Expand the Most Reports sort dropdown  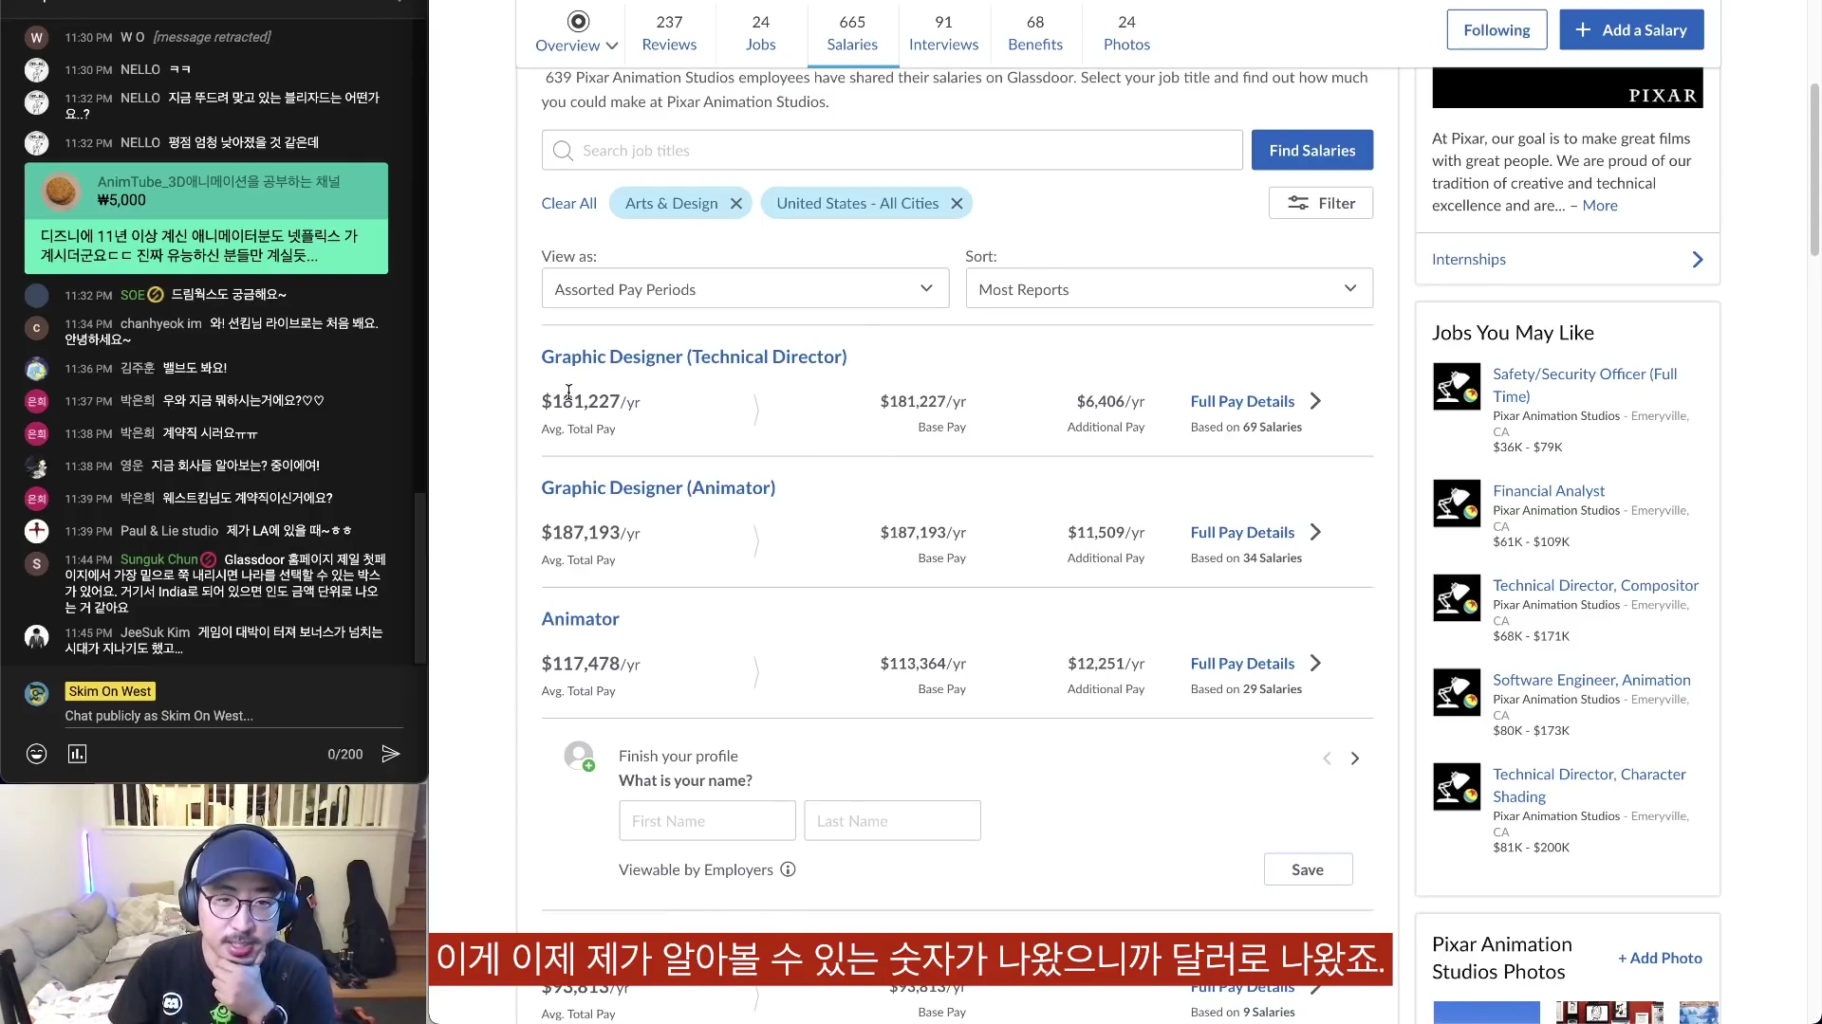tap(1169, 288)
